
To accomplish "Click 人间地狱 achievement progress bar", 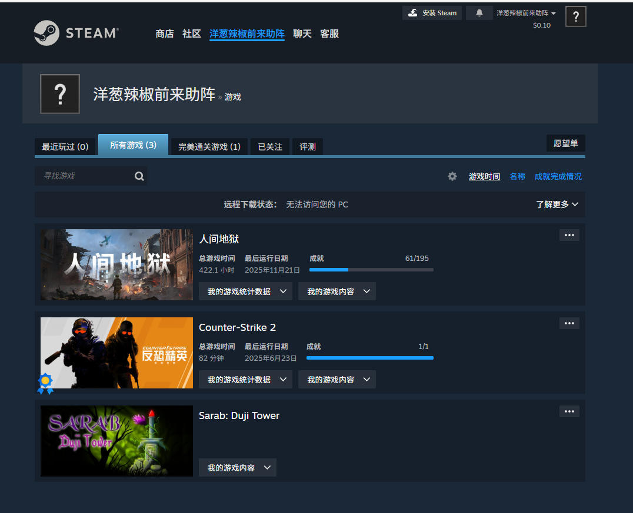I will (x=371, y=270).
